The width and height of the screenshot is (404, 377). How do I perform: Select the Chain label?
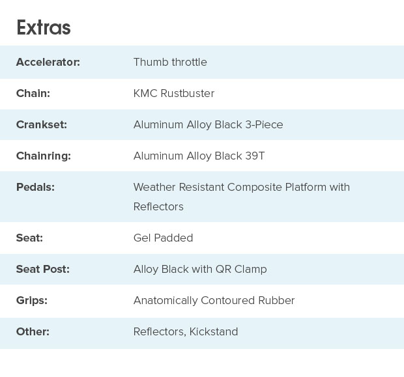[33, 93]
